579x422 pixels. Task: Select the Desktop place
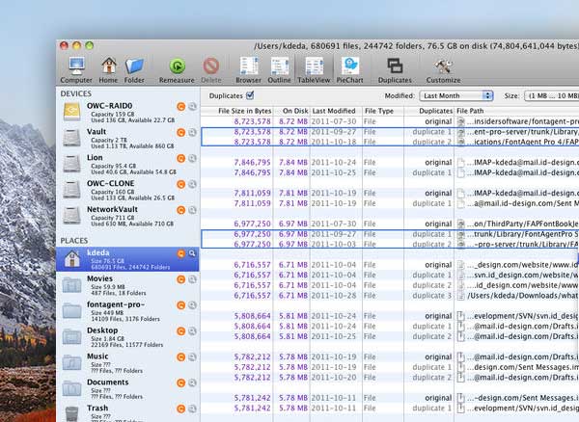127,337
